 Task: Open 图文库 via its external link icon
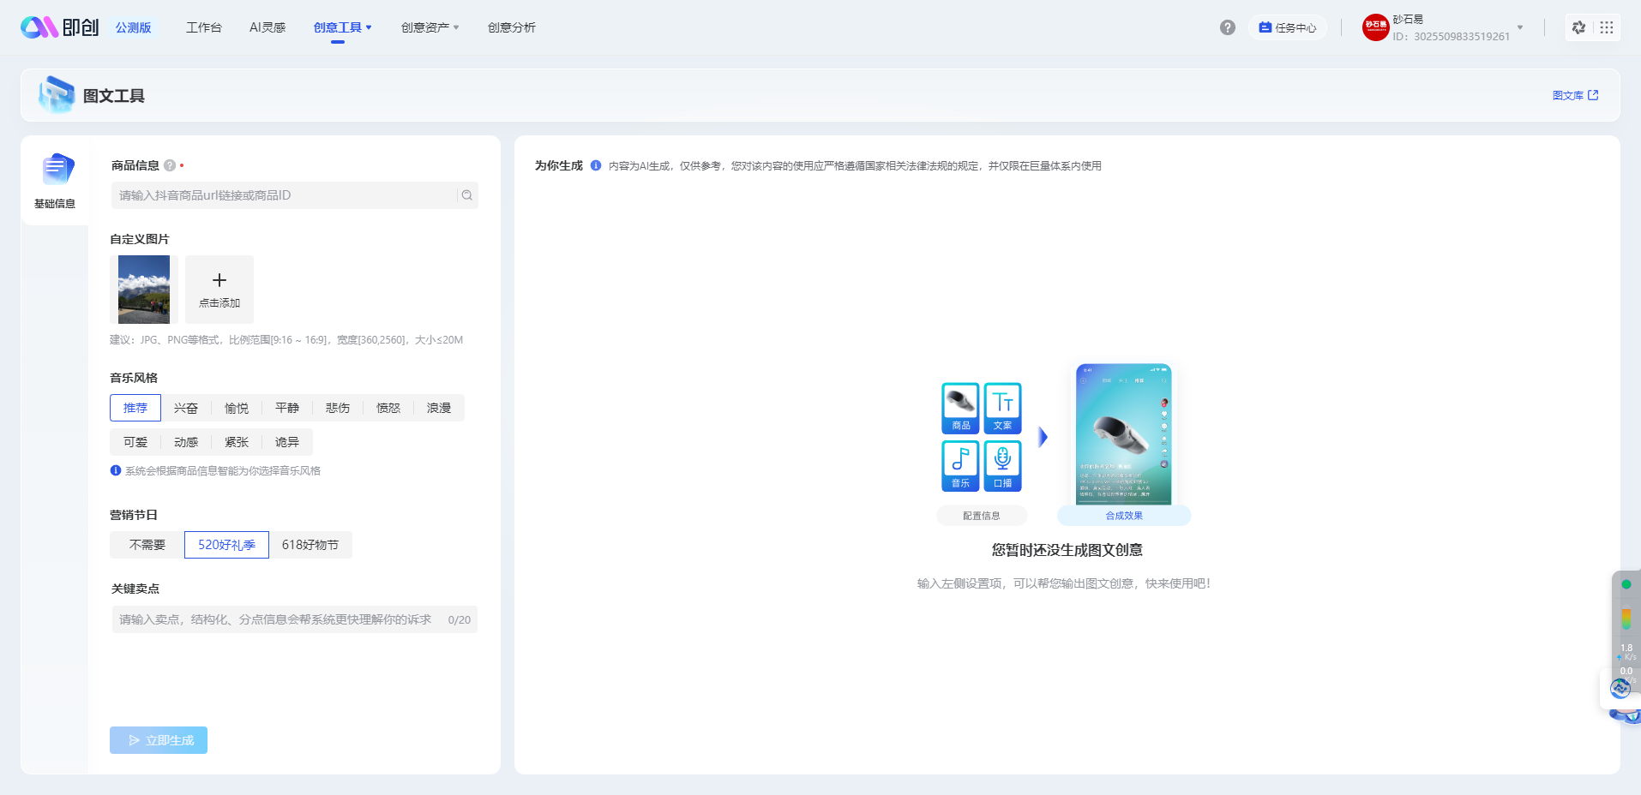click(1592, 95)
